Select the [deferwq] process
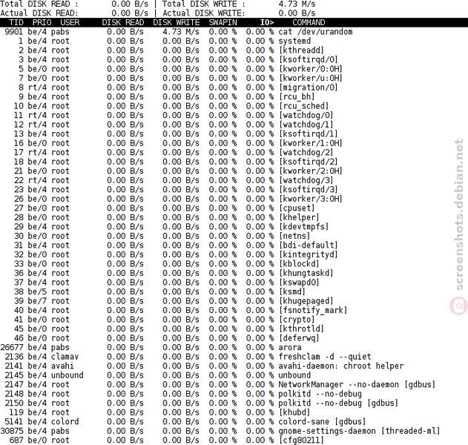This screenshot has height=445, width=468. tap(234, 338)
